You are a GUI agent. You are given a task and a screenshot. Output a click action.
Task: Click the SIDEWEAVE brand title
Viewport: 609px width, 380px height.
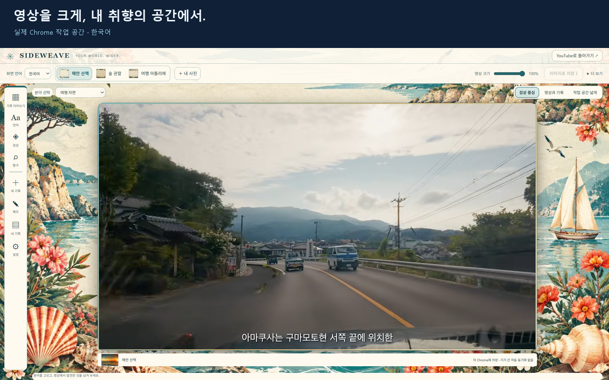click(x=44, y=56)
